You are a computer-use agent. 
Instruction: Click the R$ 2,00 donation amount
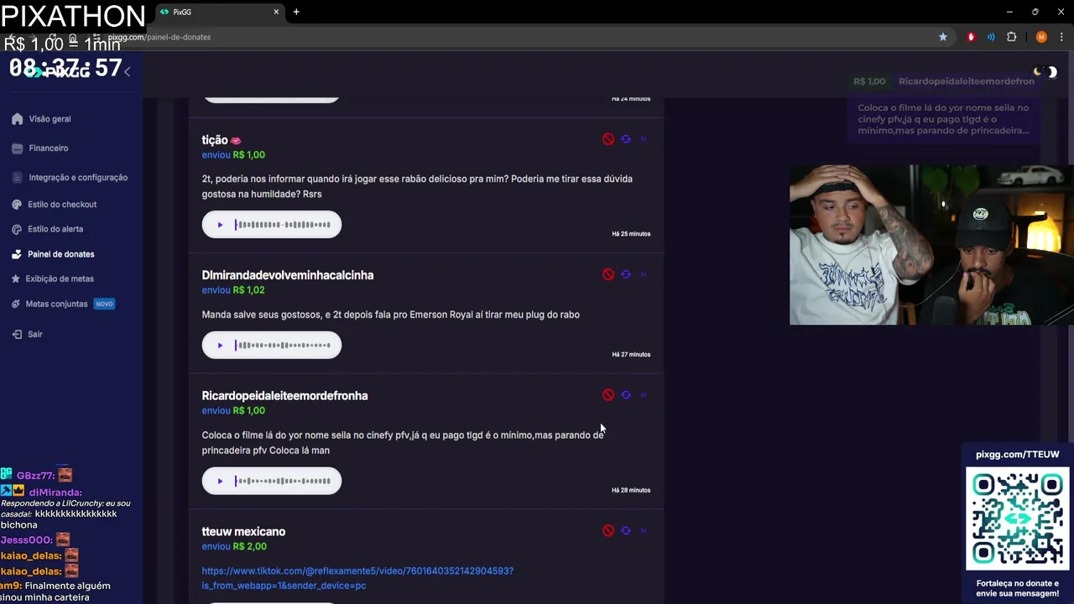pos(249,547)
